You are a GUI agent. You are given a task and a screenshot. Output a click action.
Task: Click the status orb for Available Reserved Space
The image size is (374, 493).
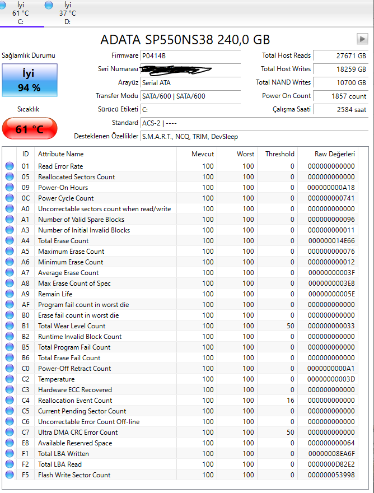[10, 443]
